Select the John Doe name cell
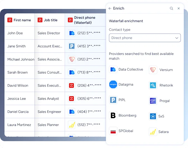The width and height of the screenshot is (188, 148). [x=19, y=33]
